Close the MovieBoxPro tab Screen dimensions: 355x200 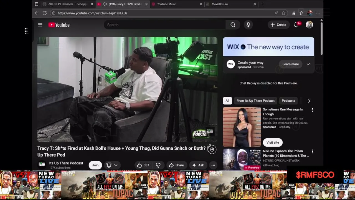coord(255,4)
